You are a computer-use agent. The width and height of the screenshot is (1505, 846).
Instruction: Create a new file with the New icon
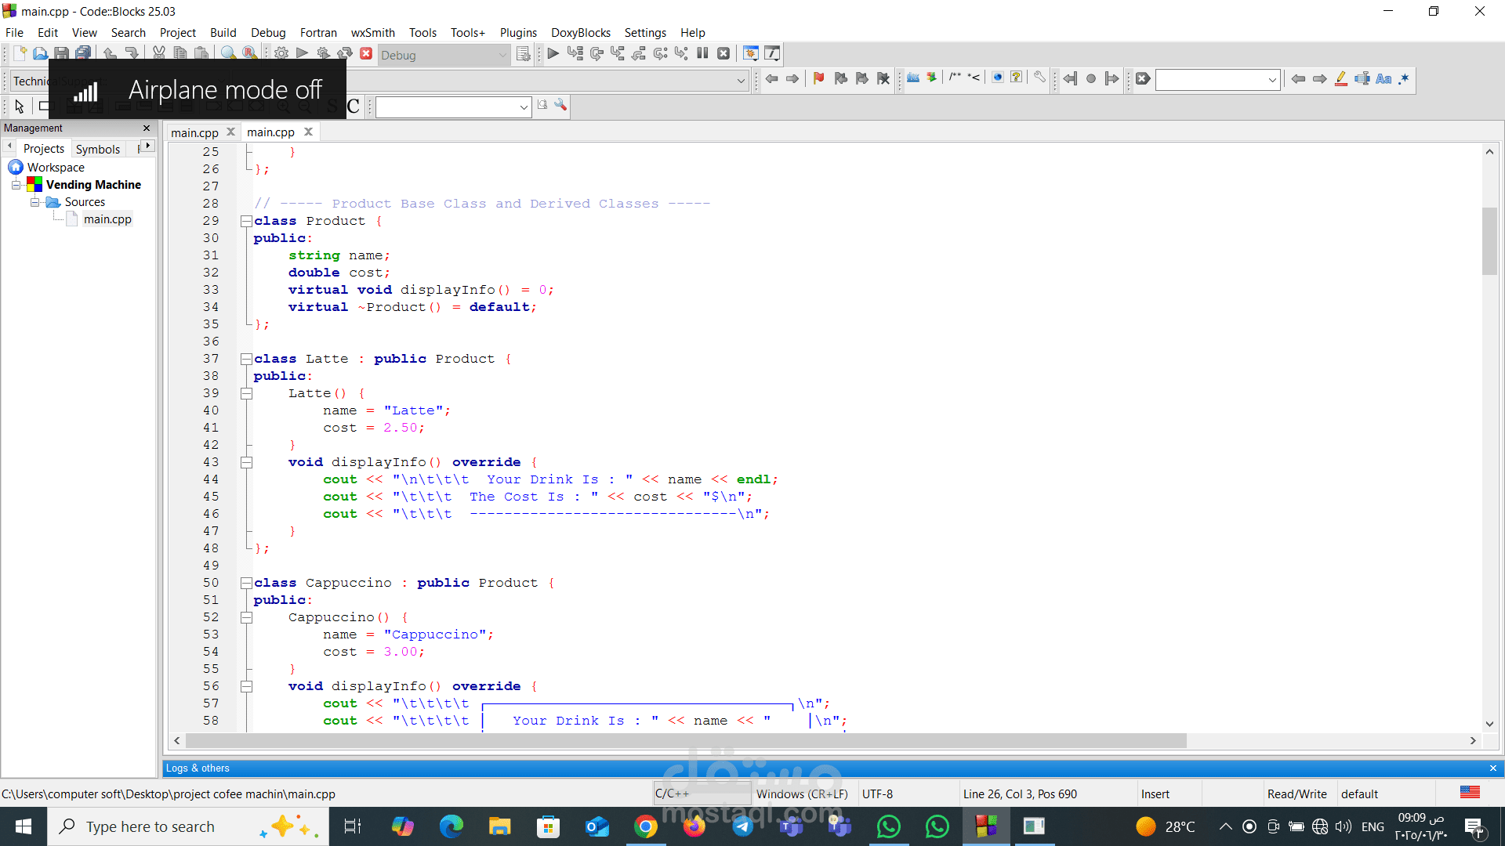[x=20, y=54]
